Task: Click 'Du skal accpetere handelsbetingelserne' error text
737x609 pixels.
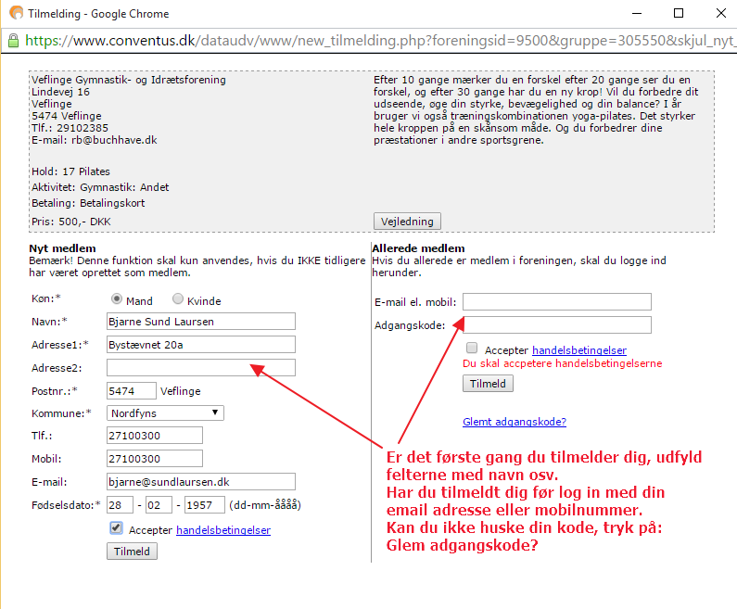Action: pyautogui.click(x=563, y=363)
